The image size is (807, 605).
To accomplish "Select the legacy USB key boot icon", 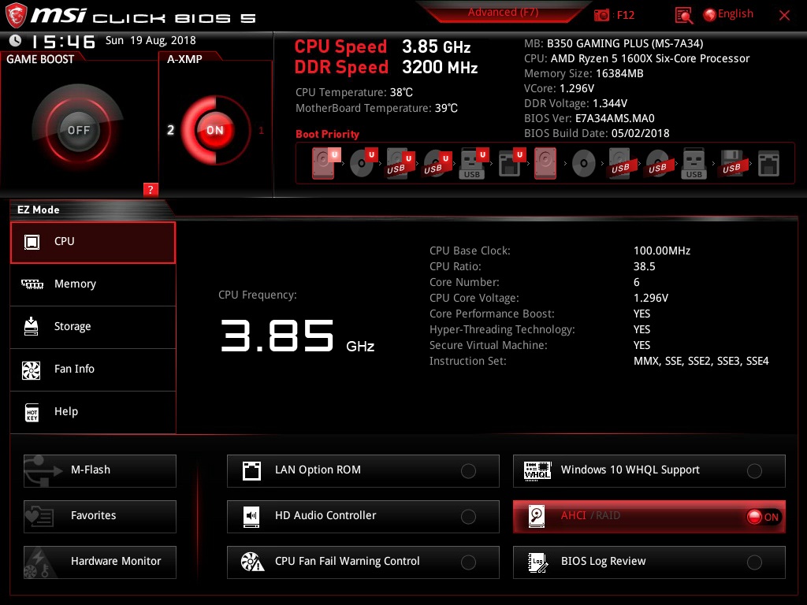I will click(694, 164).
